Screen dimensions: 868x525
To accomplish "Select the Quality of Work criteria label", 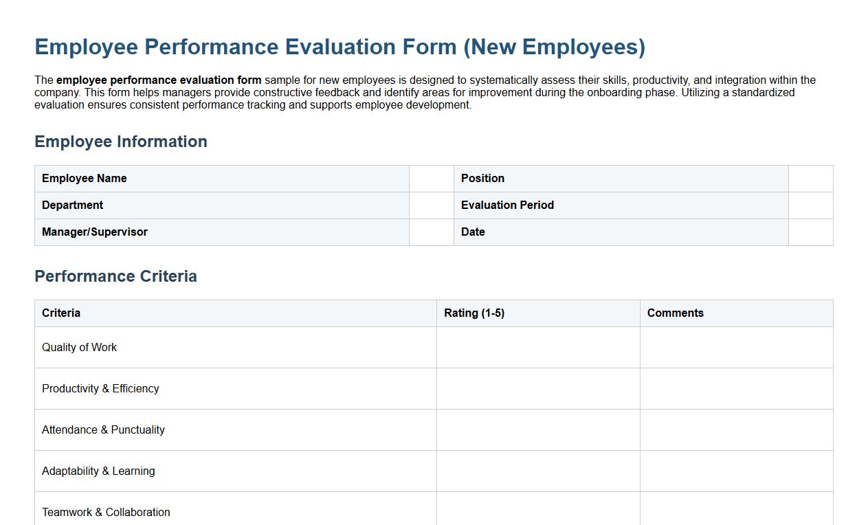I will tap(79, 347).
